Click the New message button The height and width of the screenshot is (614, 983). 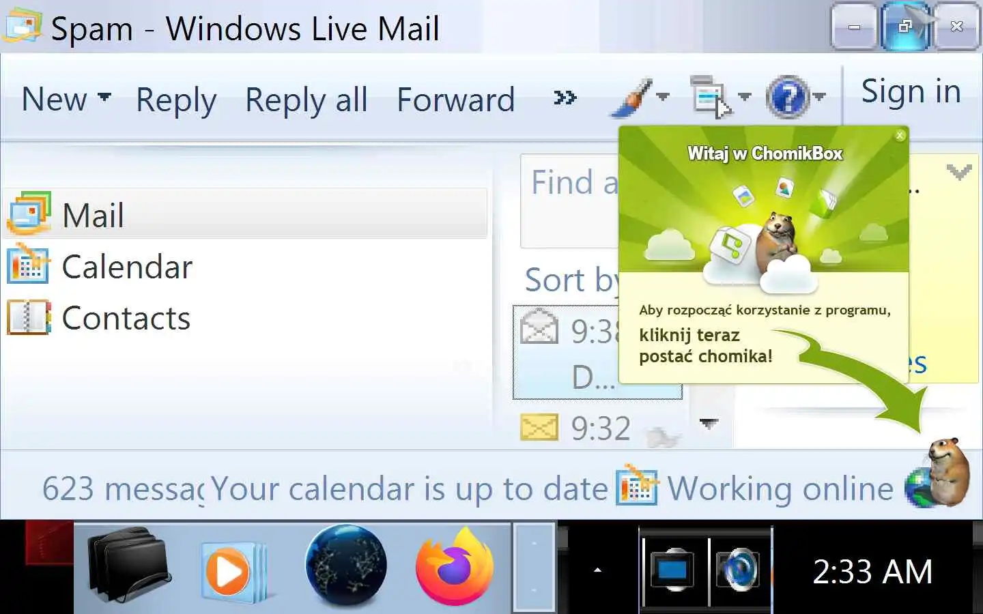coord(54,100)
